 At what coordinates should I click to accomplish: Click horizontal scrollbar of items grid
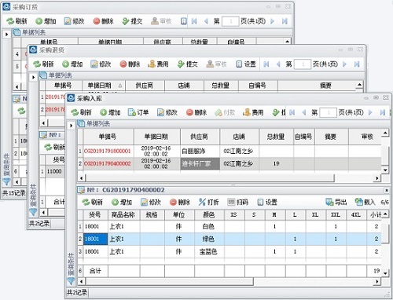[229, 281]
